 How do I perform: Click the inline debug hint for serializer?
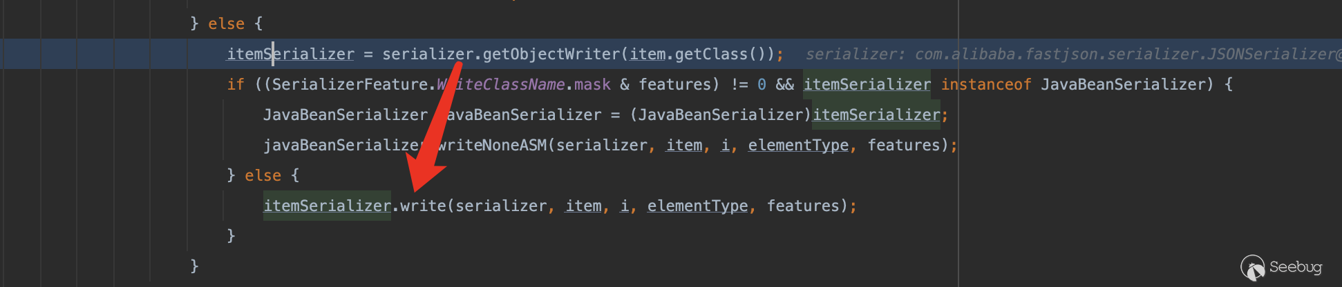pos(1071,54)
